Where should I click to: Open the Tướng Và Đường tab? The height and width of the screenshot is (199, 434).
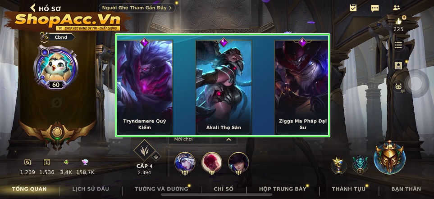161,189
